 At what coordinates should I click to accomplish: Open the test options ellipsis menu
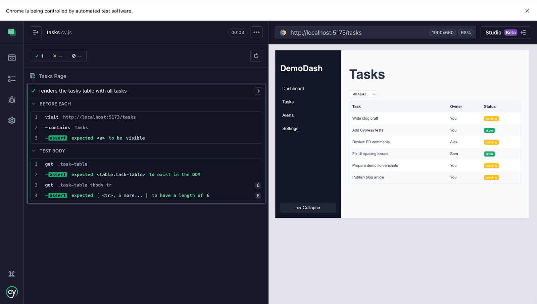[x=256, y=32]
